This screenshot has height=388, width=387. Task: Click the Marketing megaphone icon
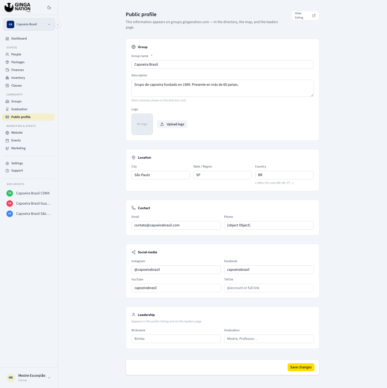(x=7, y=148)
